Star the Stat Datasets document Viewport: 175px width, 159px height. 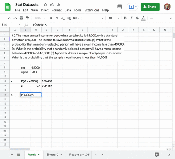tap(46, 5)
